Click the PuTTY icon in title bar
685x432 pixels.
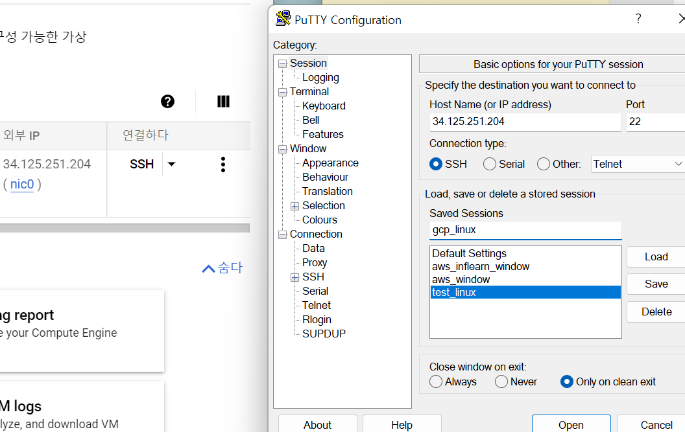click(283, 19)
